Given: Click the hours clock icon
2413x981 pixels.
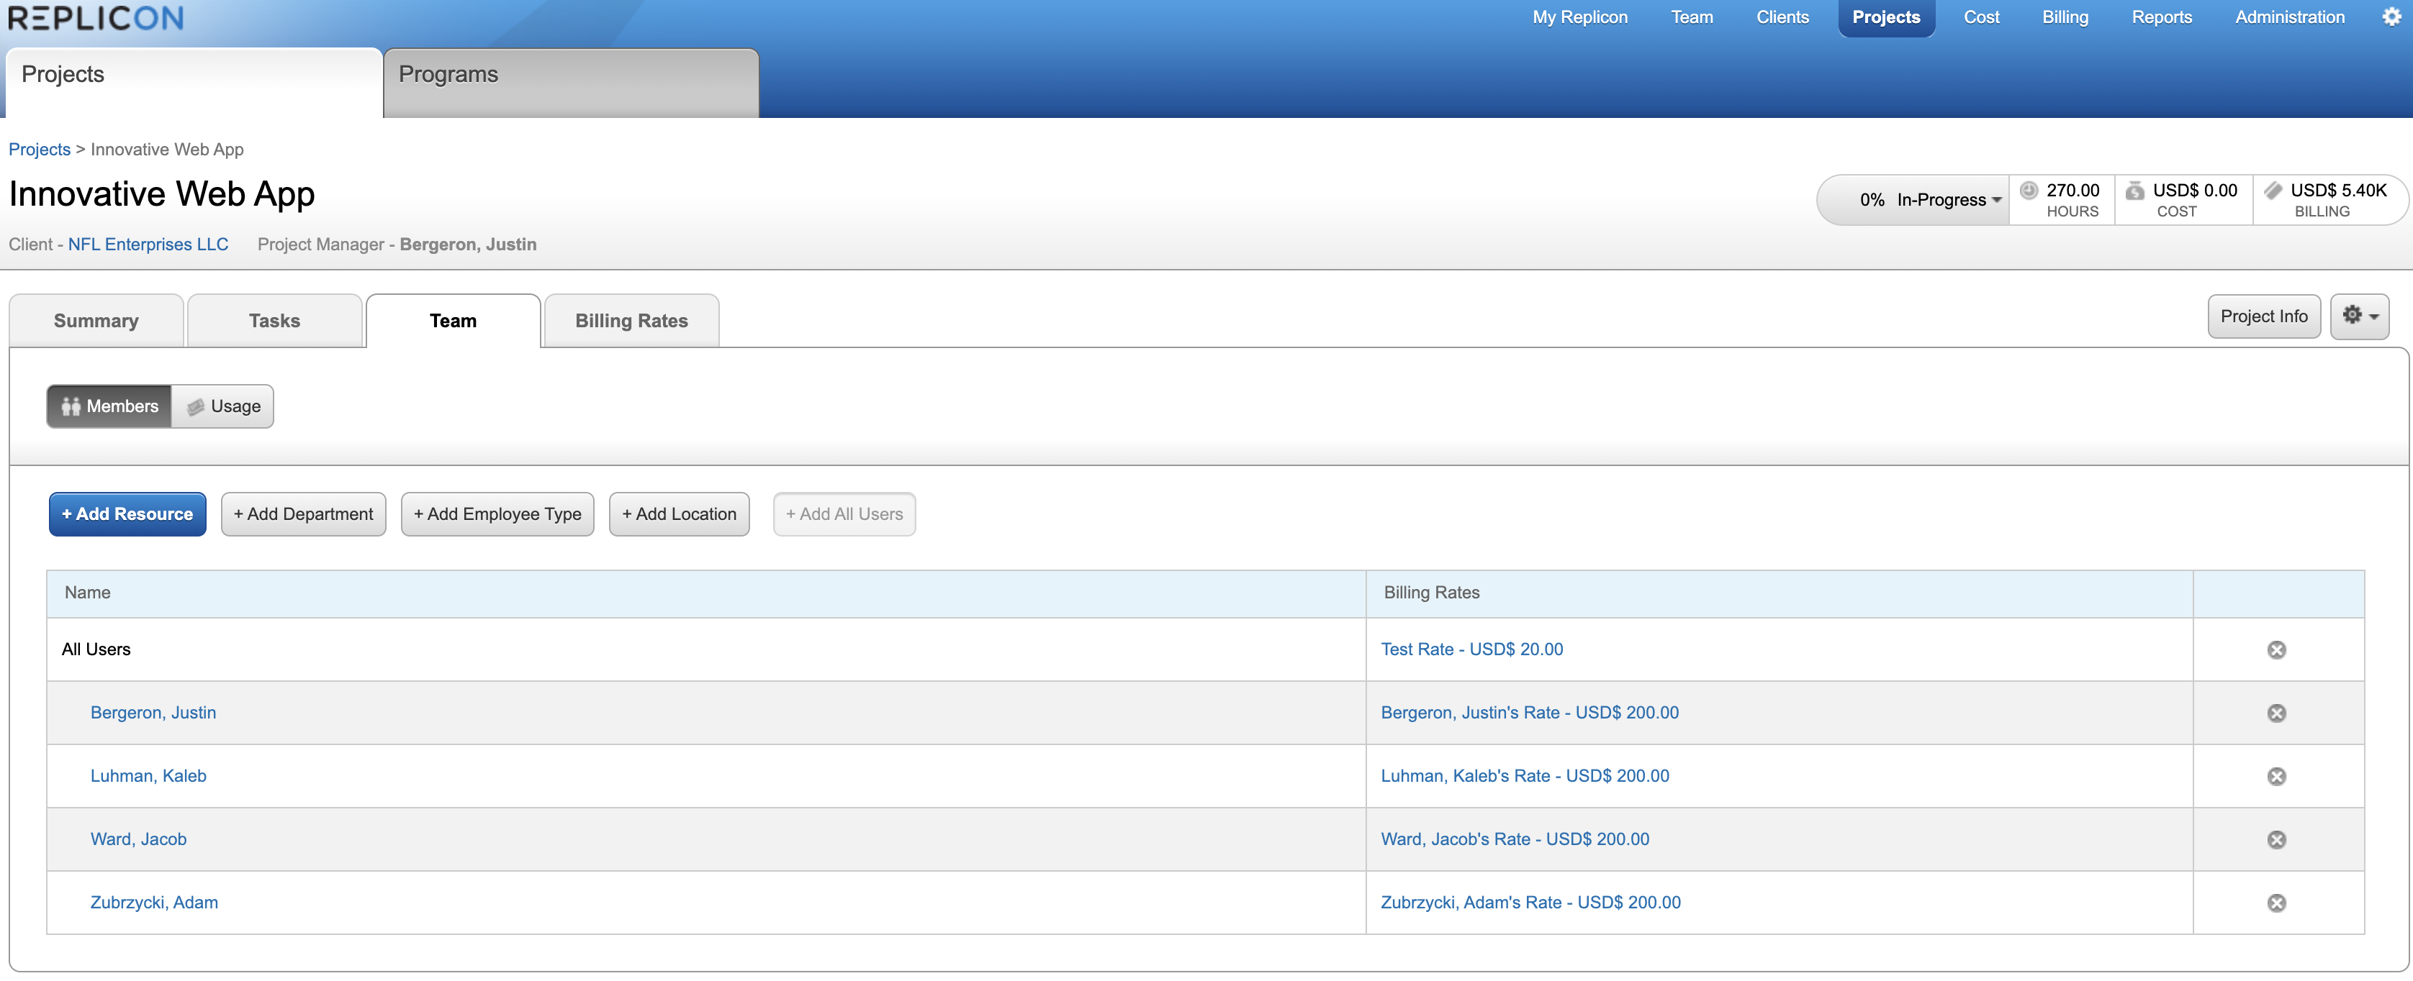Looking at the screenshot, I should pos(2028,190).
